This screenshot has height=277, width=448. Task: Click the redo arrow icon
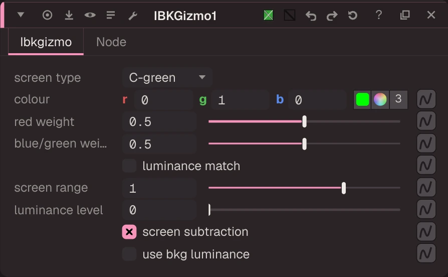pos(332,16)
